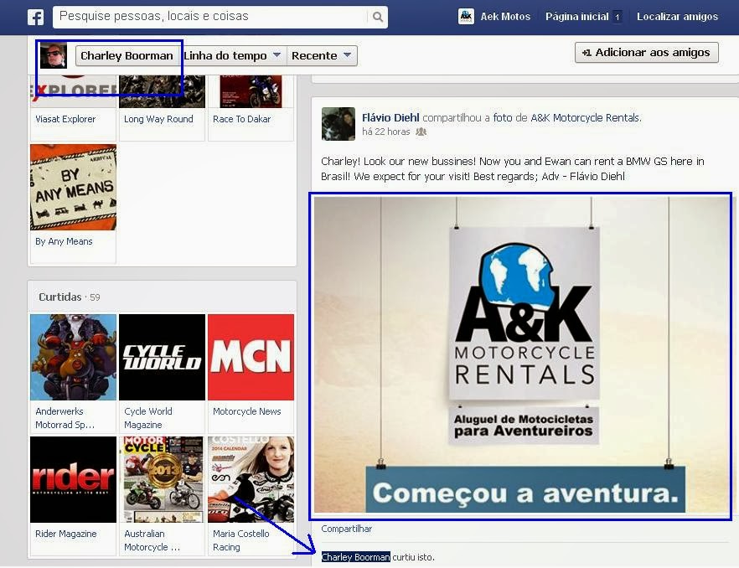Click the Charley Boorman name button
The width and height of the screenshot is (739, 568).
127,55
